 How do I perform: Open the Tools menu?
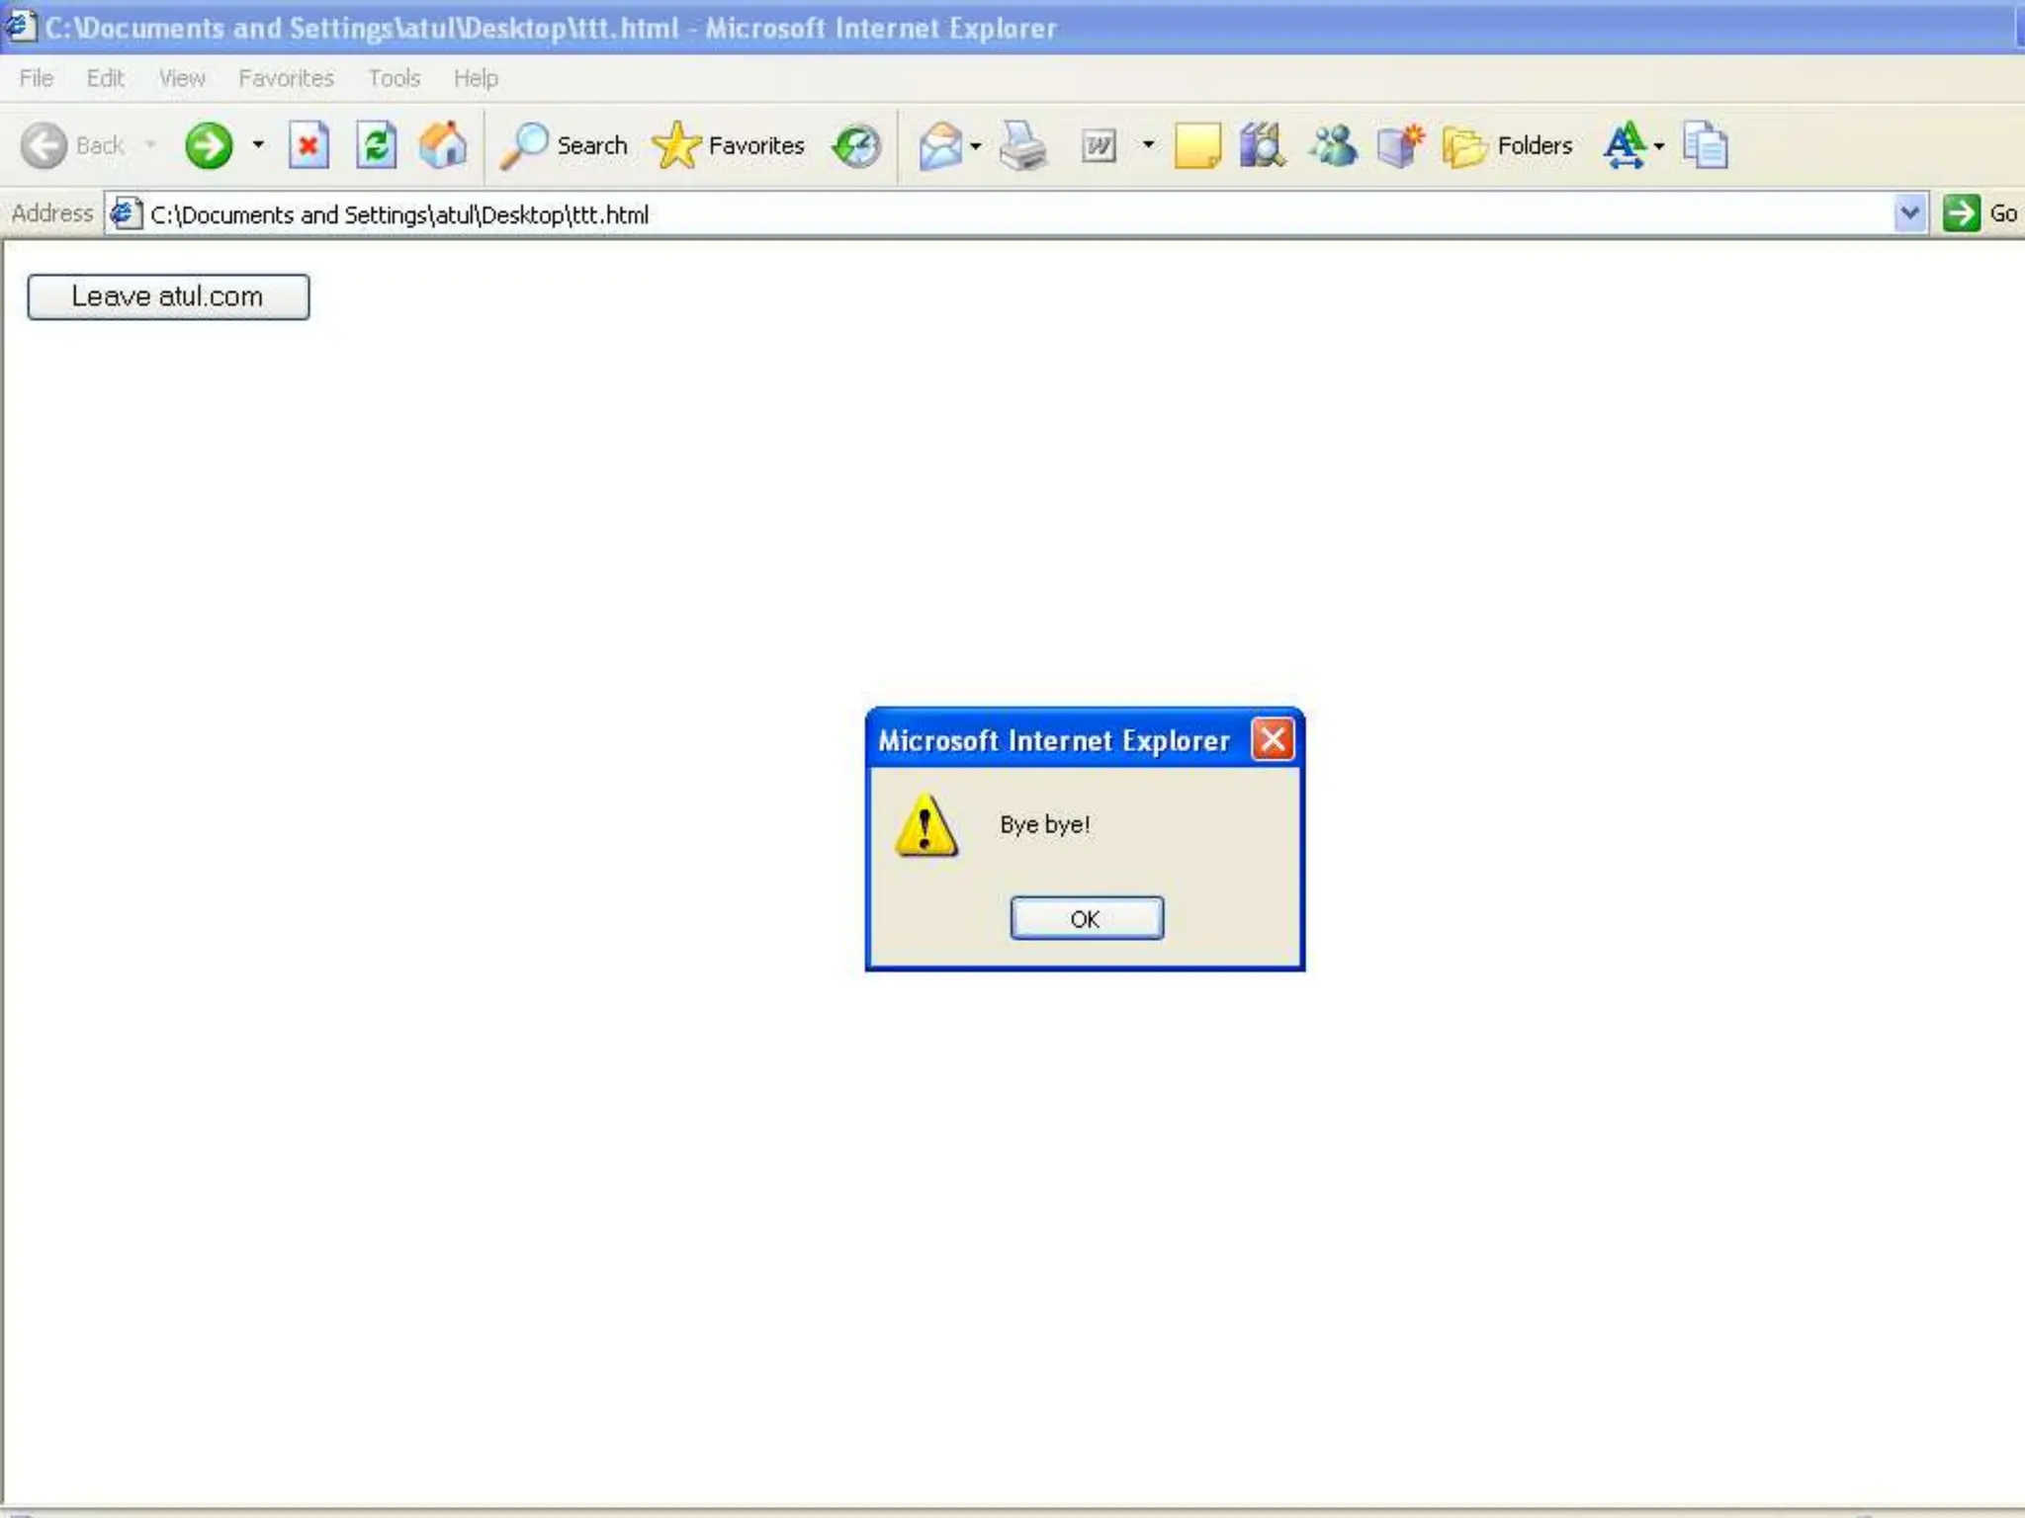click(x=394, y=78)
